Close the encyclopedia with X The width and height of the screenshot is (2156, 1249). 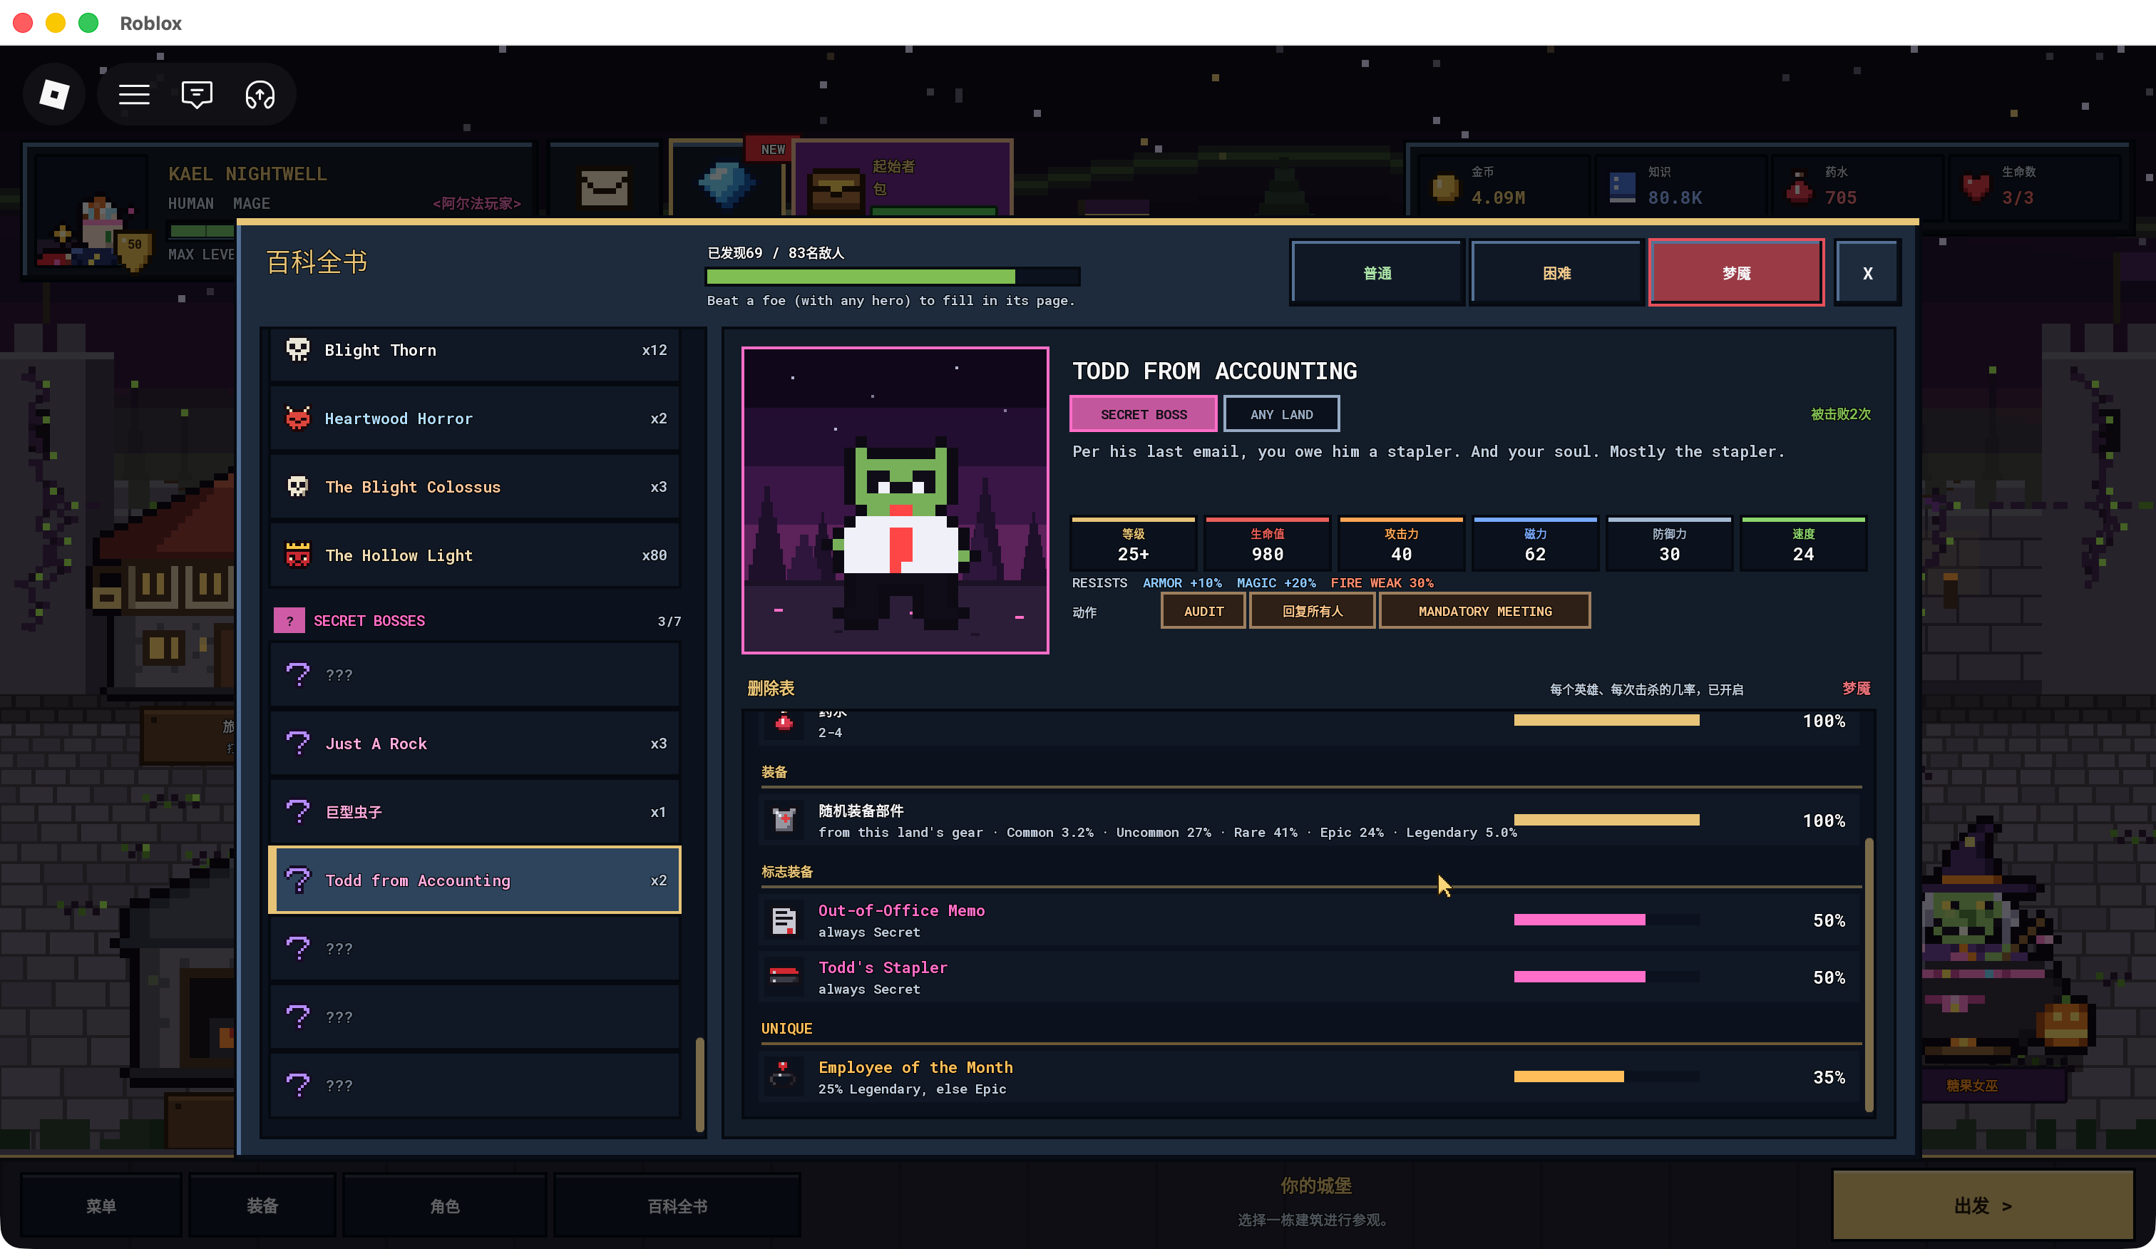[1868, 273]
